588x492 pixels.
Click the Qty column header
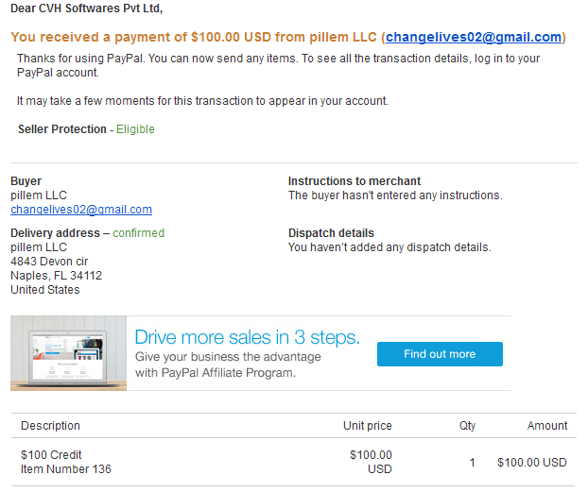(x=468, y=426)
